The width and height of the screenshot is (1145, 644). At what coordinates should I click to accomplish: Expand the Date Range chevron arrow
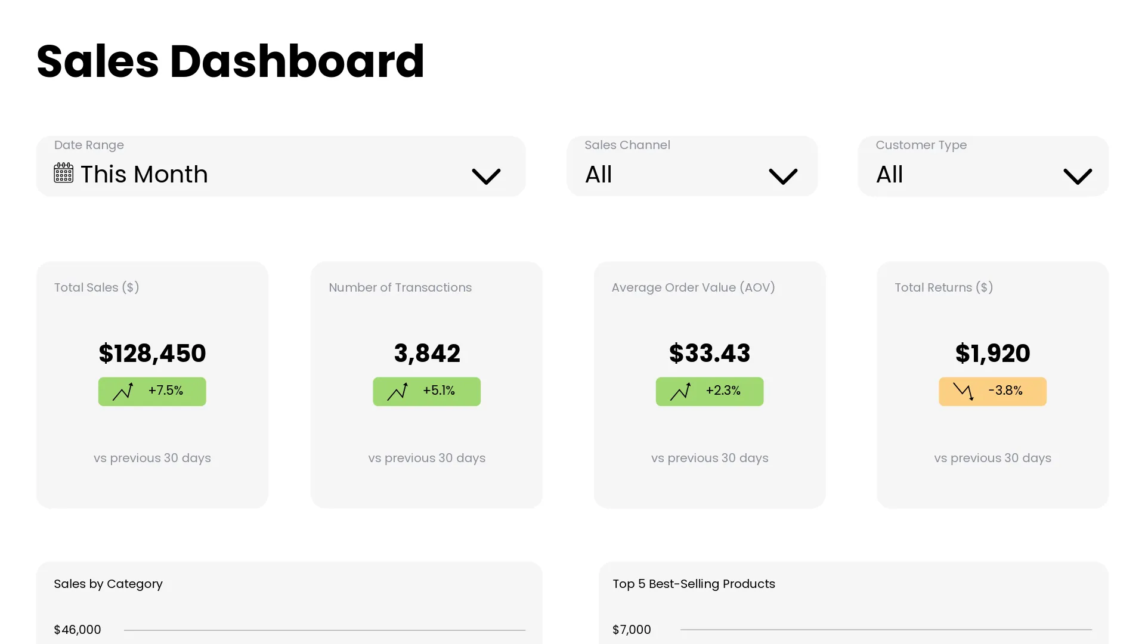[x=486, y=176]
